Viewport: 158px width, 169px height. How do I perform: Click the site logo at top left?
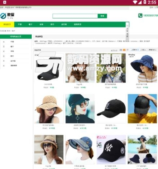pyautogui.click(x=7, y=16)
